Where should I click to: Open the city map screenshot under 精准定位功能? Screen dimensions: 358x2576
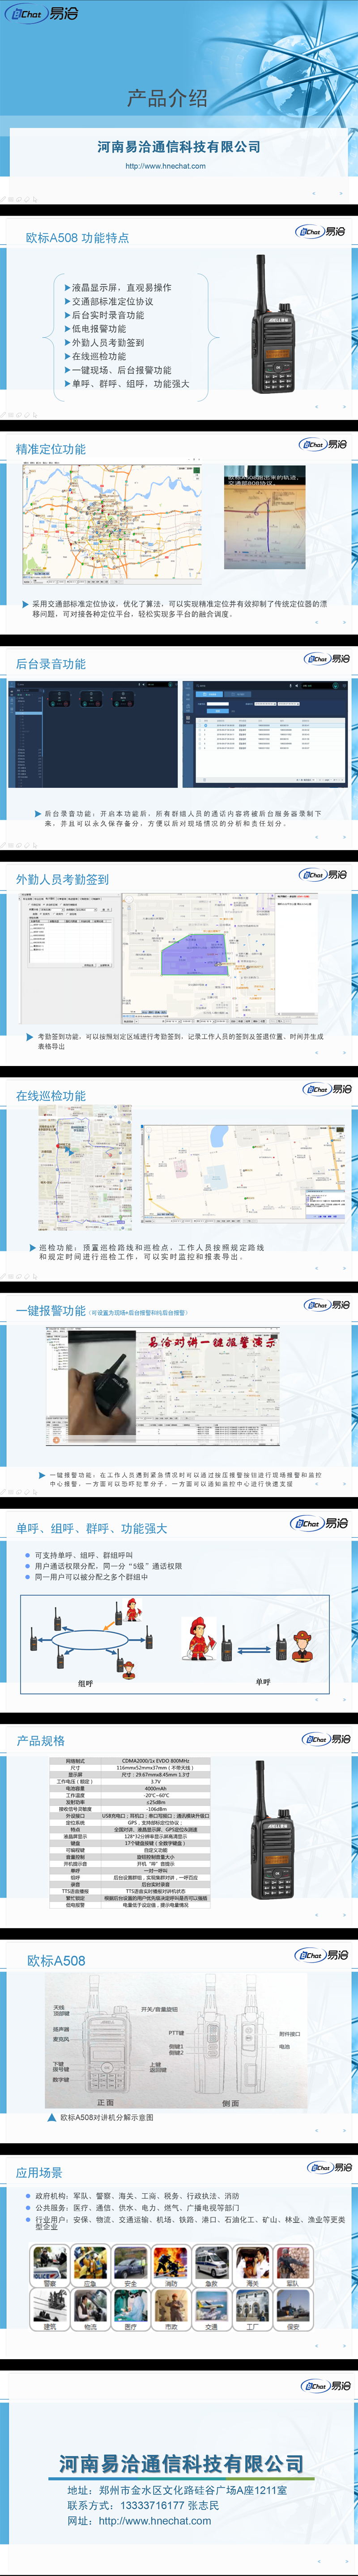pos(112,524)
